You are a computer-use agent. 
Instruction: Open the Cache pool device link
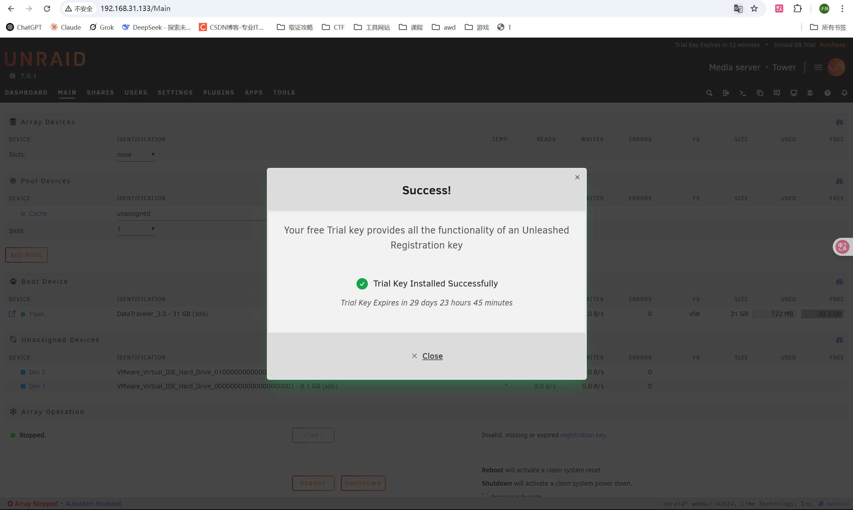point(38,214)
